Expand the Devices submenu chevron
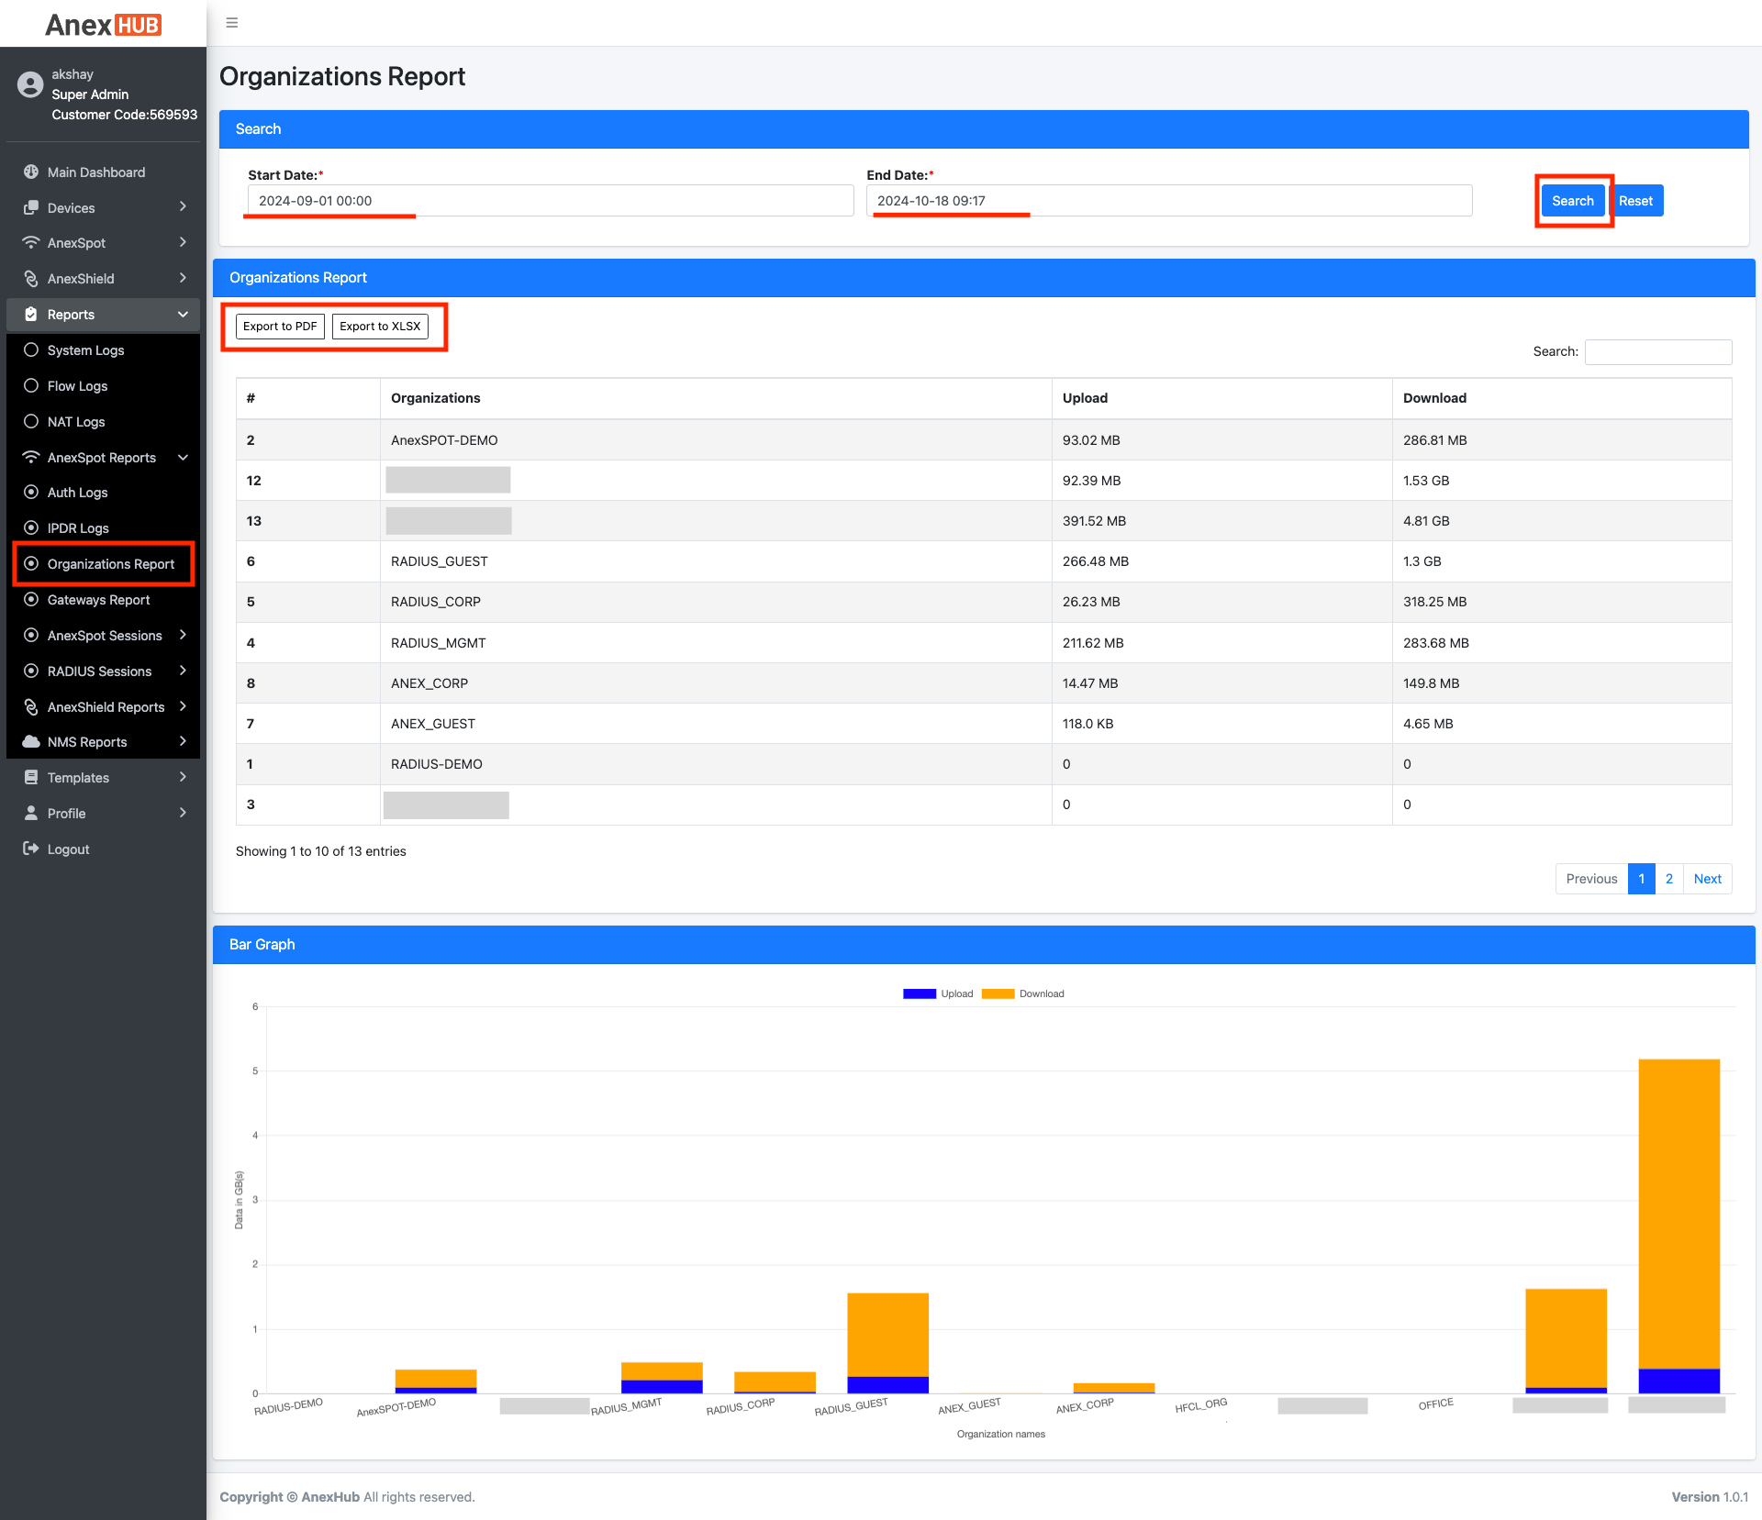1762x1520 pixels. click(x=183, y=207)
